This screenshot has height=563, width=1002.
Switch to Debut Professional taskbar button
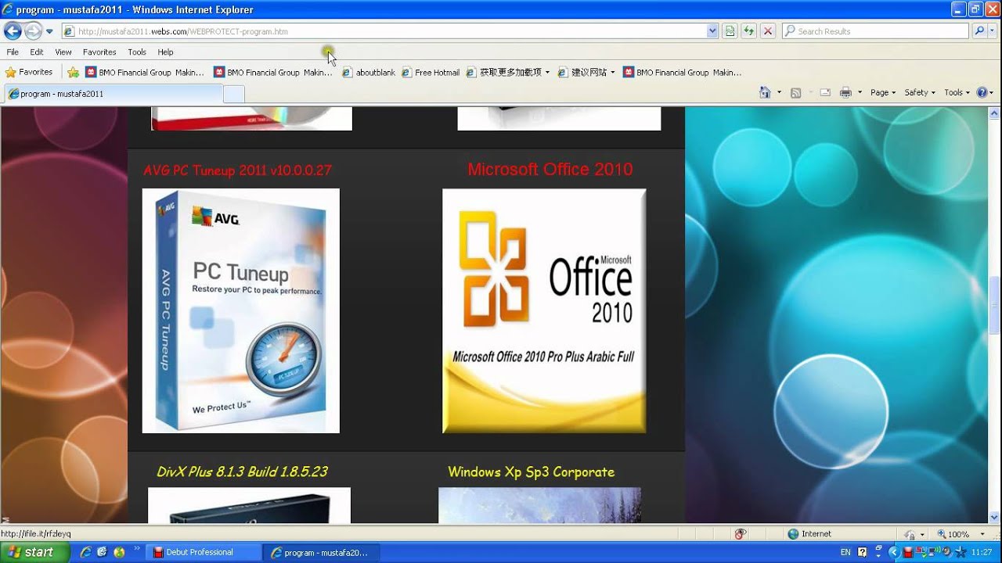204,552
